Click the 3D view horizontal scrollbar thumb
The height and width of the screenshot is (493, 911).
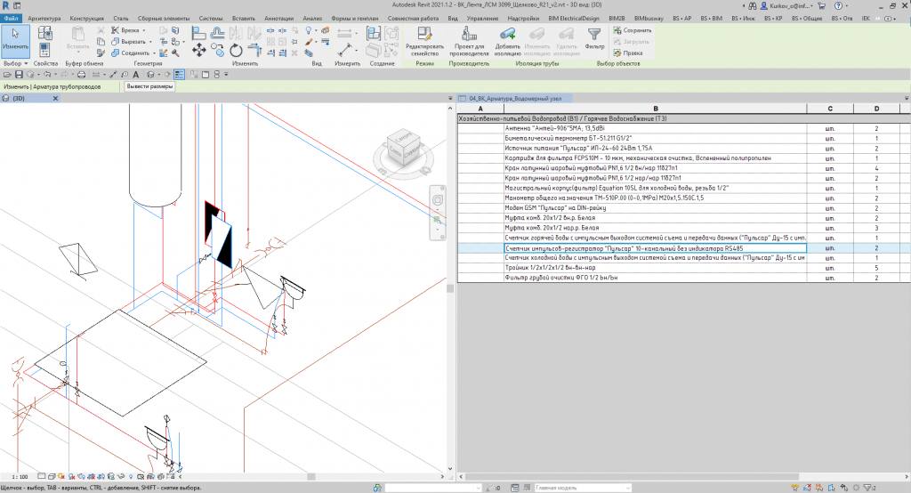(x=311, y=477)
